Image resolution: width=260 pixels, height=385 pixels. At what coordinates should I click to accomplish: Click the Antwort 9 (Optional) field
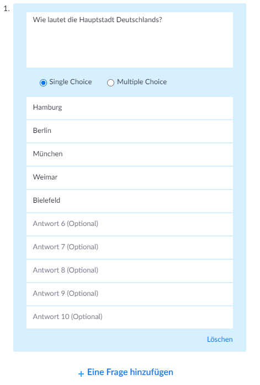click(x=130, y=294)
